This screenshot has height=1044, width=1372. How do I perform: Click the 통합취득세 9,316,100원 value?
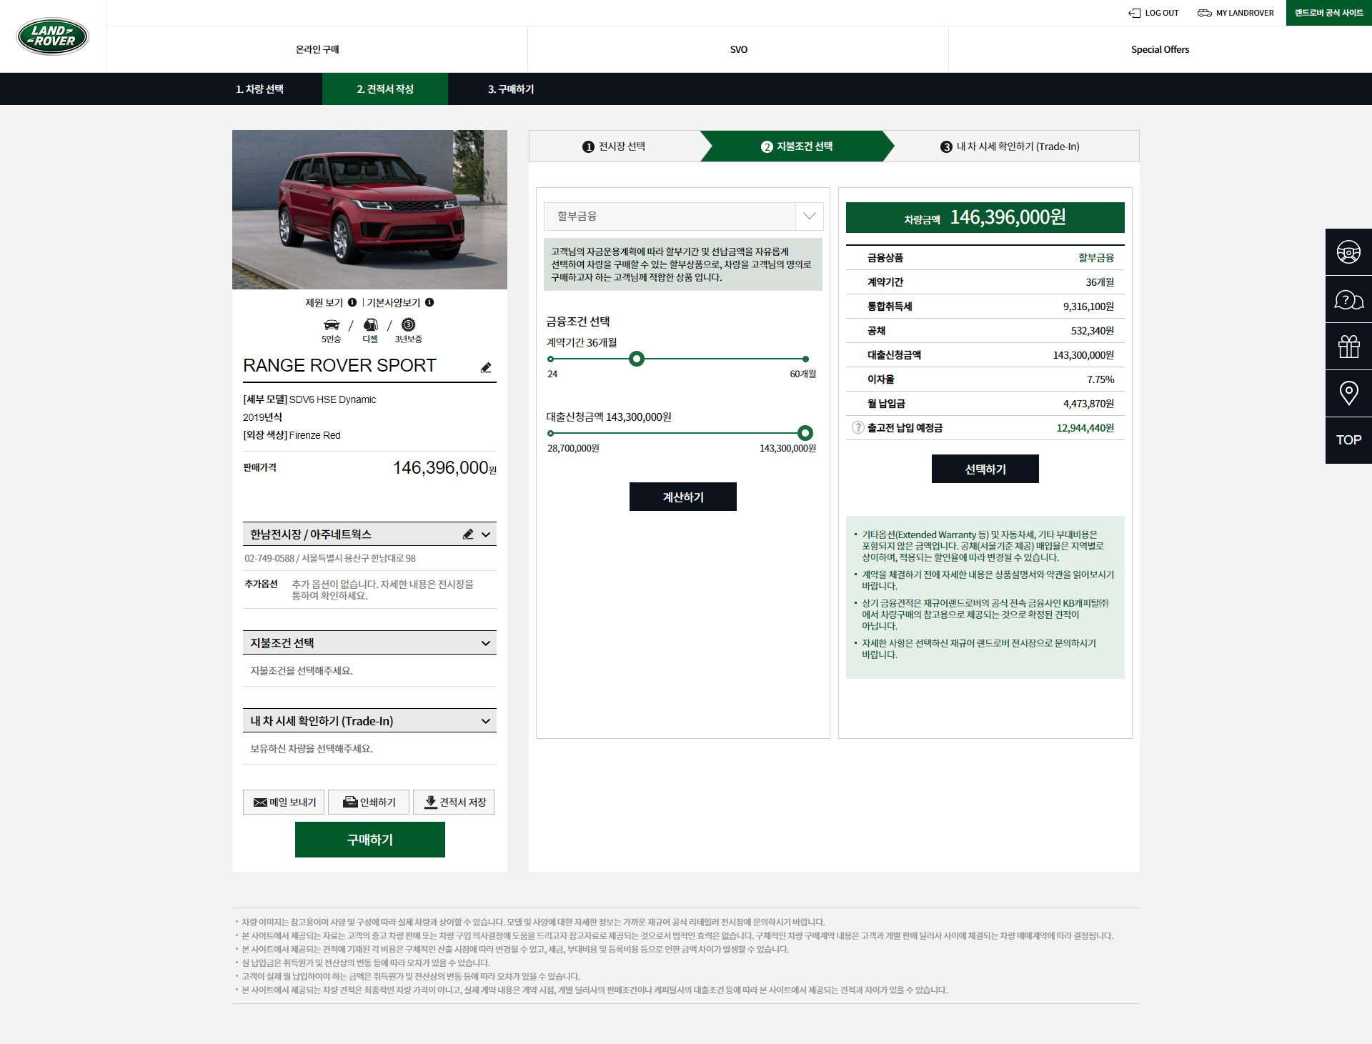1088,307
